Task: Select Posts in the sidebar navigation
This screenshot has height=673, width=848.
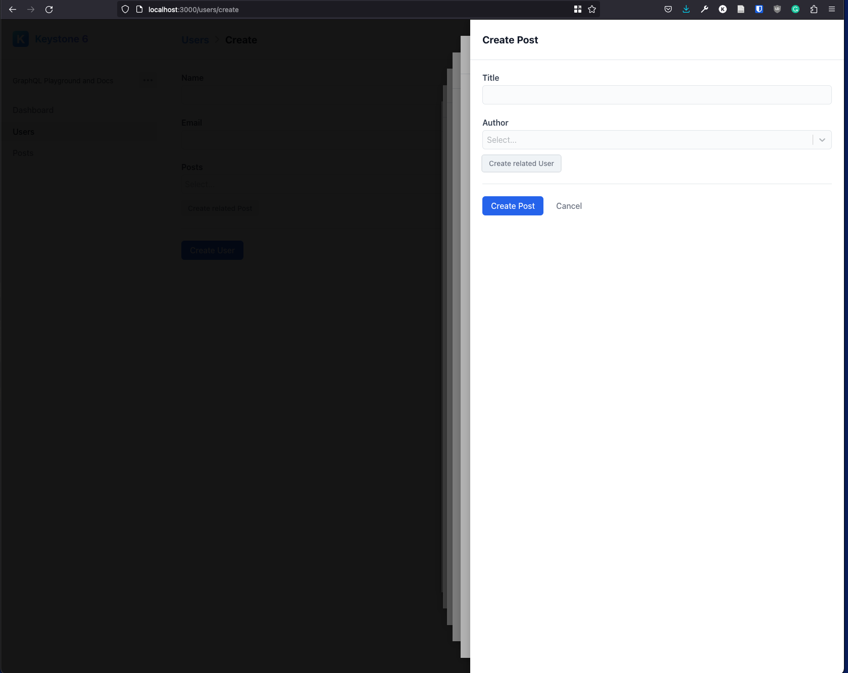Action: click(x=23, y=153)
